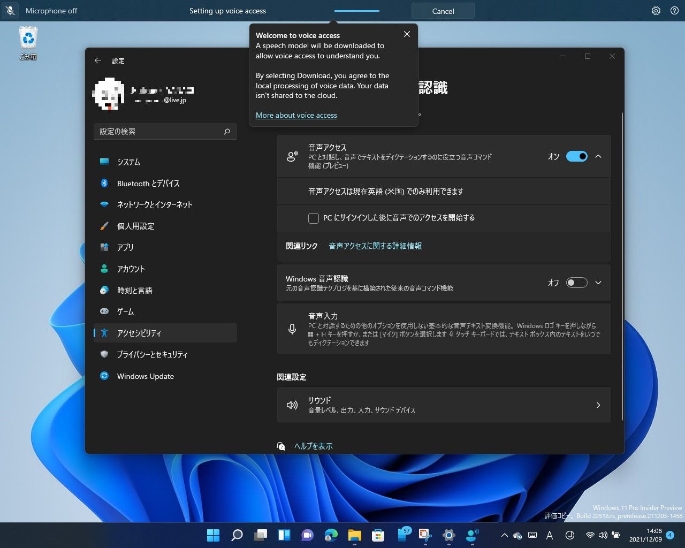Open 個人用設定 settings category

coord(165,226)
